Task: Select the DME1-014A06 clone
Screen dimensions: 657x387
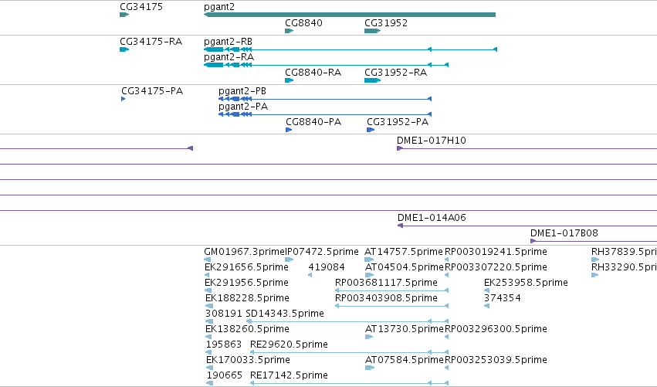Action: pos(527,226)
